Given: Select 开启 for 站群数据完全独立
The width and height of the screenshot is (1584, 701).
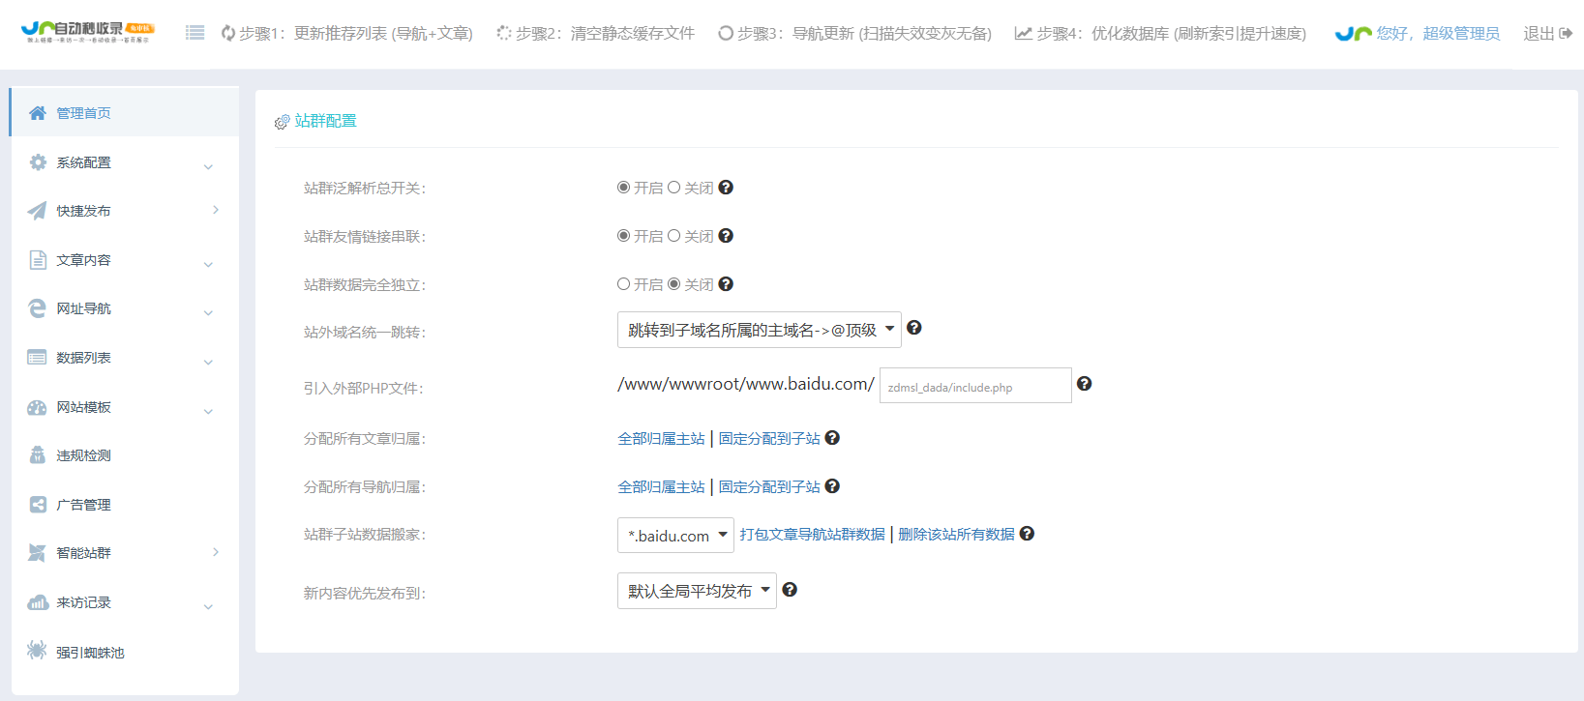Looking at the screenshot, I should (624, 284).
